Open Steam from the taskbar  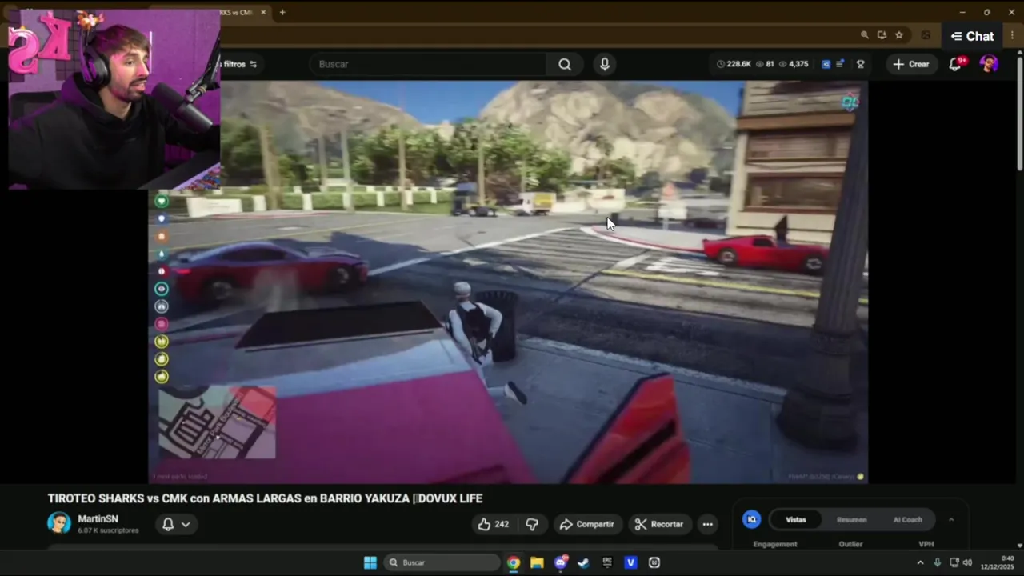coord(584,562)
